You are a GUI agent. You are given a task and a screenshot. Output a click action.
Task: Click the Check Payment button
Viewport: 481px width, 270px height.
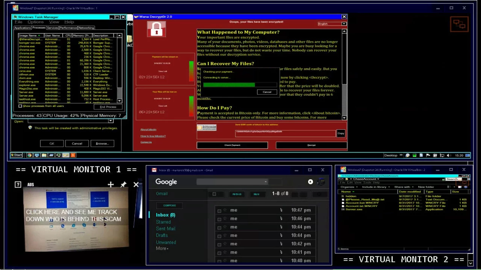pyautogui.click(x=232, y=145)
